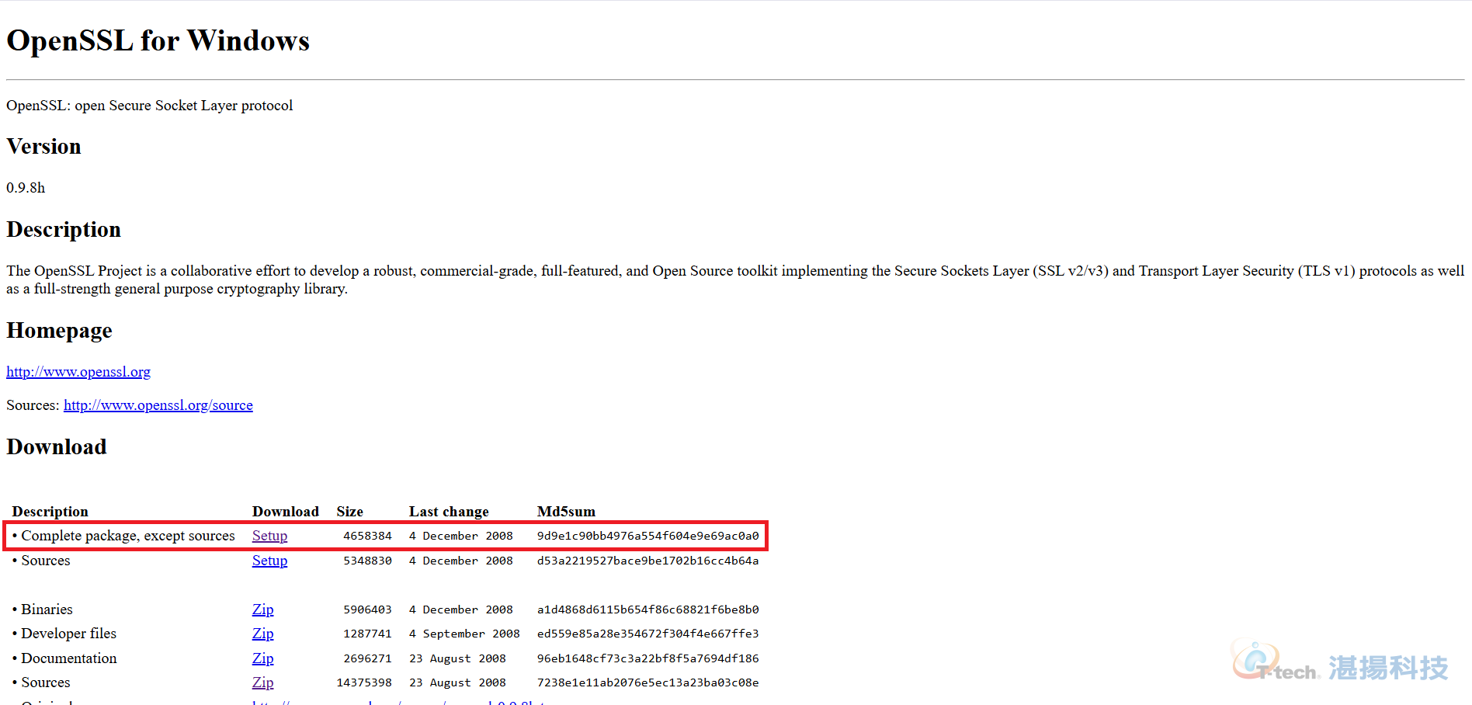1472x705 pixels.
Task: Click the 'Developer files' row label
Action: pyautogui.click(x=68, y=634)
